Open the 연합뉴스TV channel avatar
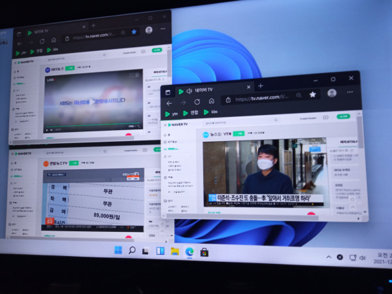This screenshot has height=294, width=392. click(x=46, y=164)
